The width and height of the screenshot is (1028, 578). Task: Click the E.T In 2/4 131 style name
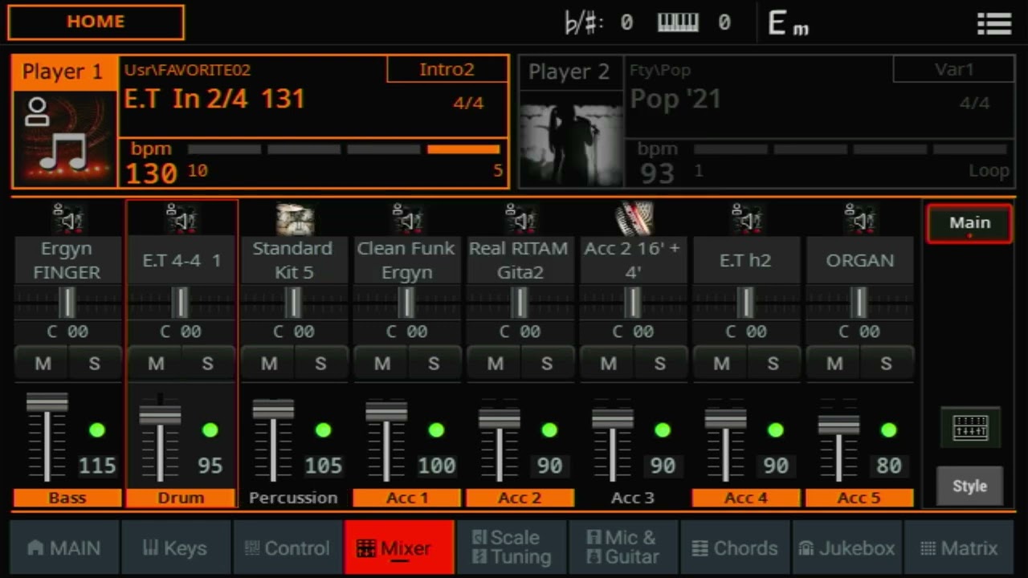pyautogui.click(x=214, y=99)
